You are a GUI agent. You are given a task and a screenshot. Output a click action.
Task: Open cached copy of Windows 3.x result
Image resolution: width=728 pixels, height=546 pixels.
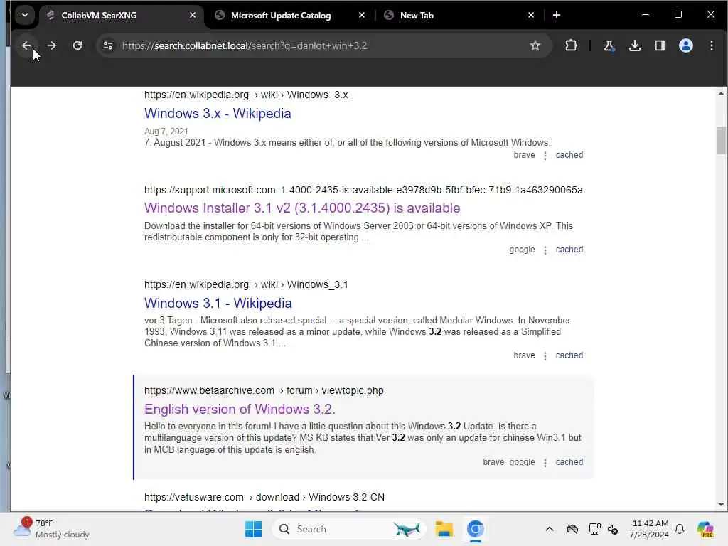click(x=569, y=155)
